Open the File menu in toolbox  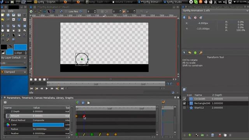tap(3, 11)
